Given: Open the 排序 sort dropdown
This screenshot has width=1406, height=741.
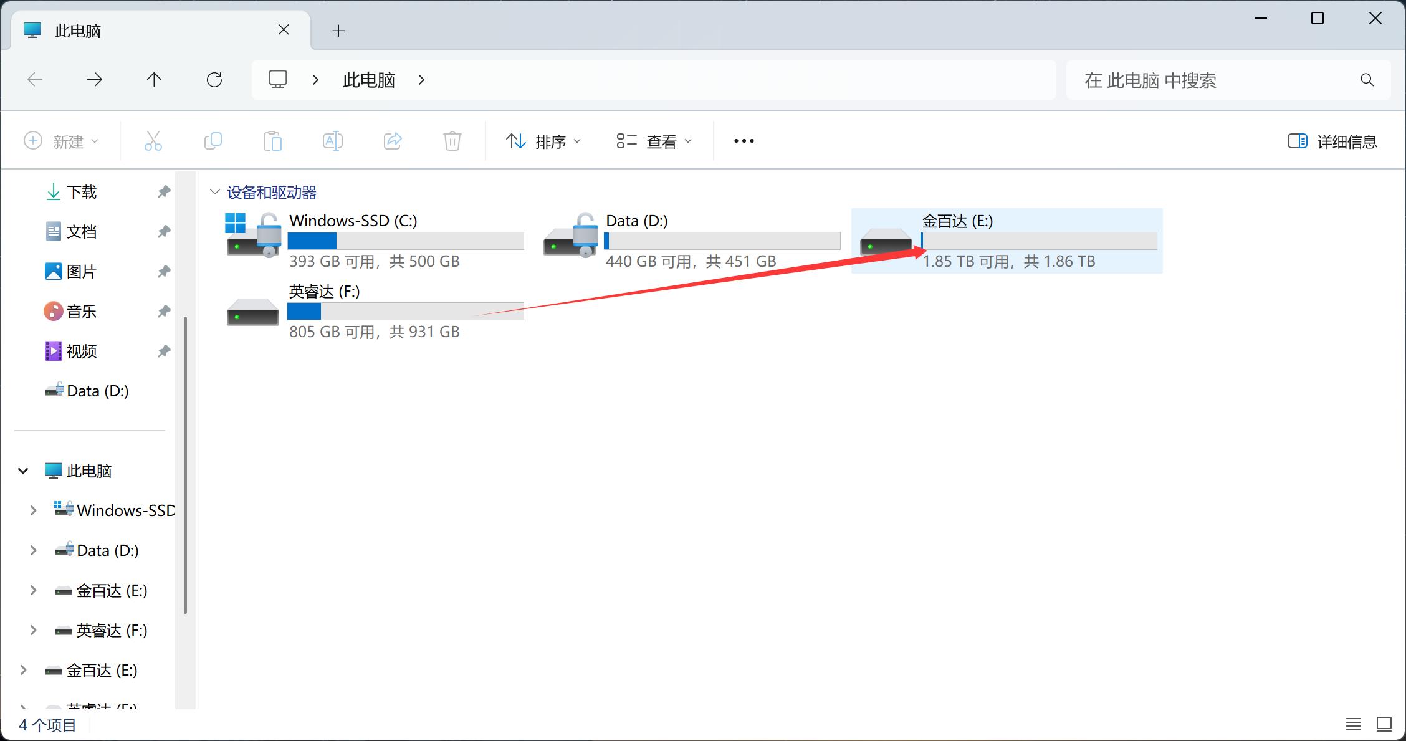Looking at the screenshot, I should tap(543, 141).
